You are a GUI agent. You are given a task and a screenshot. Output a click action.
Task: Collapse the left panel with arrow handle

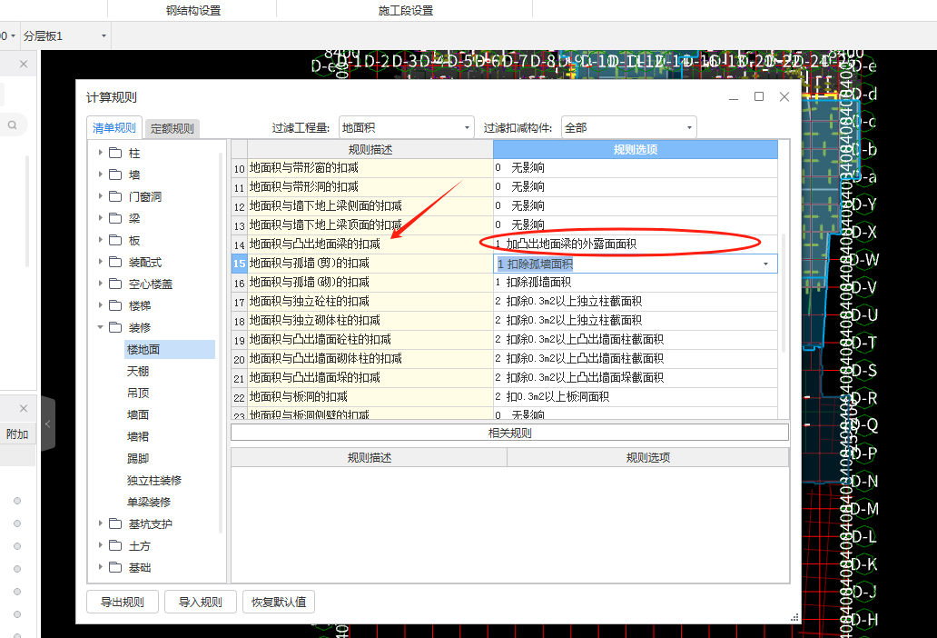(x=48, y=424)
